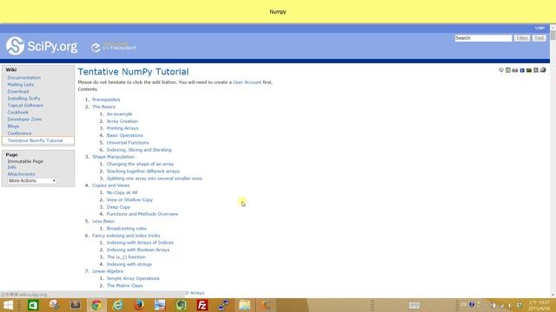Jump to Functions and Methods Overview
Screen dimensions: 556x312
coord(142,214)
